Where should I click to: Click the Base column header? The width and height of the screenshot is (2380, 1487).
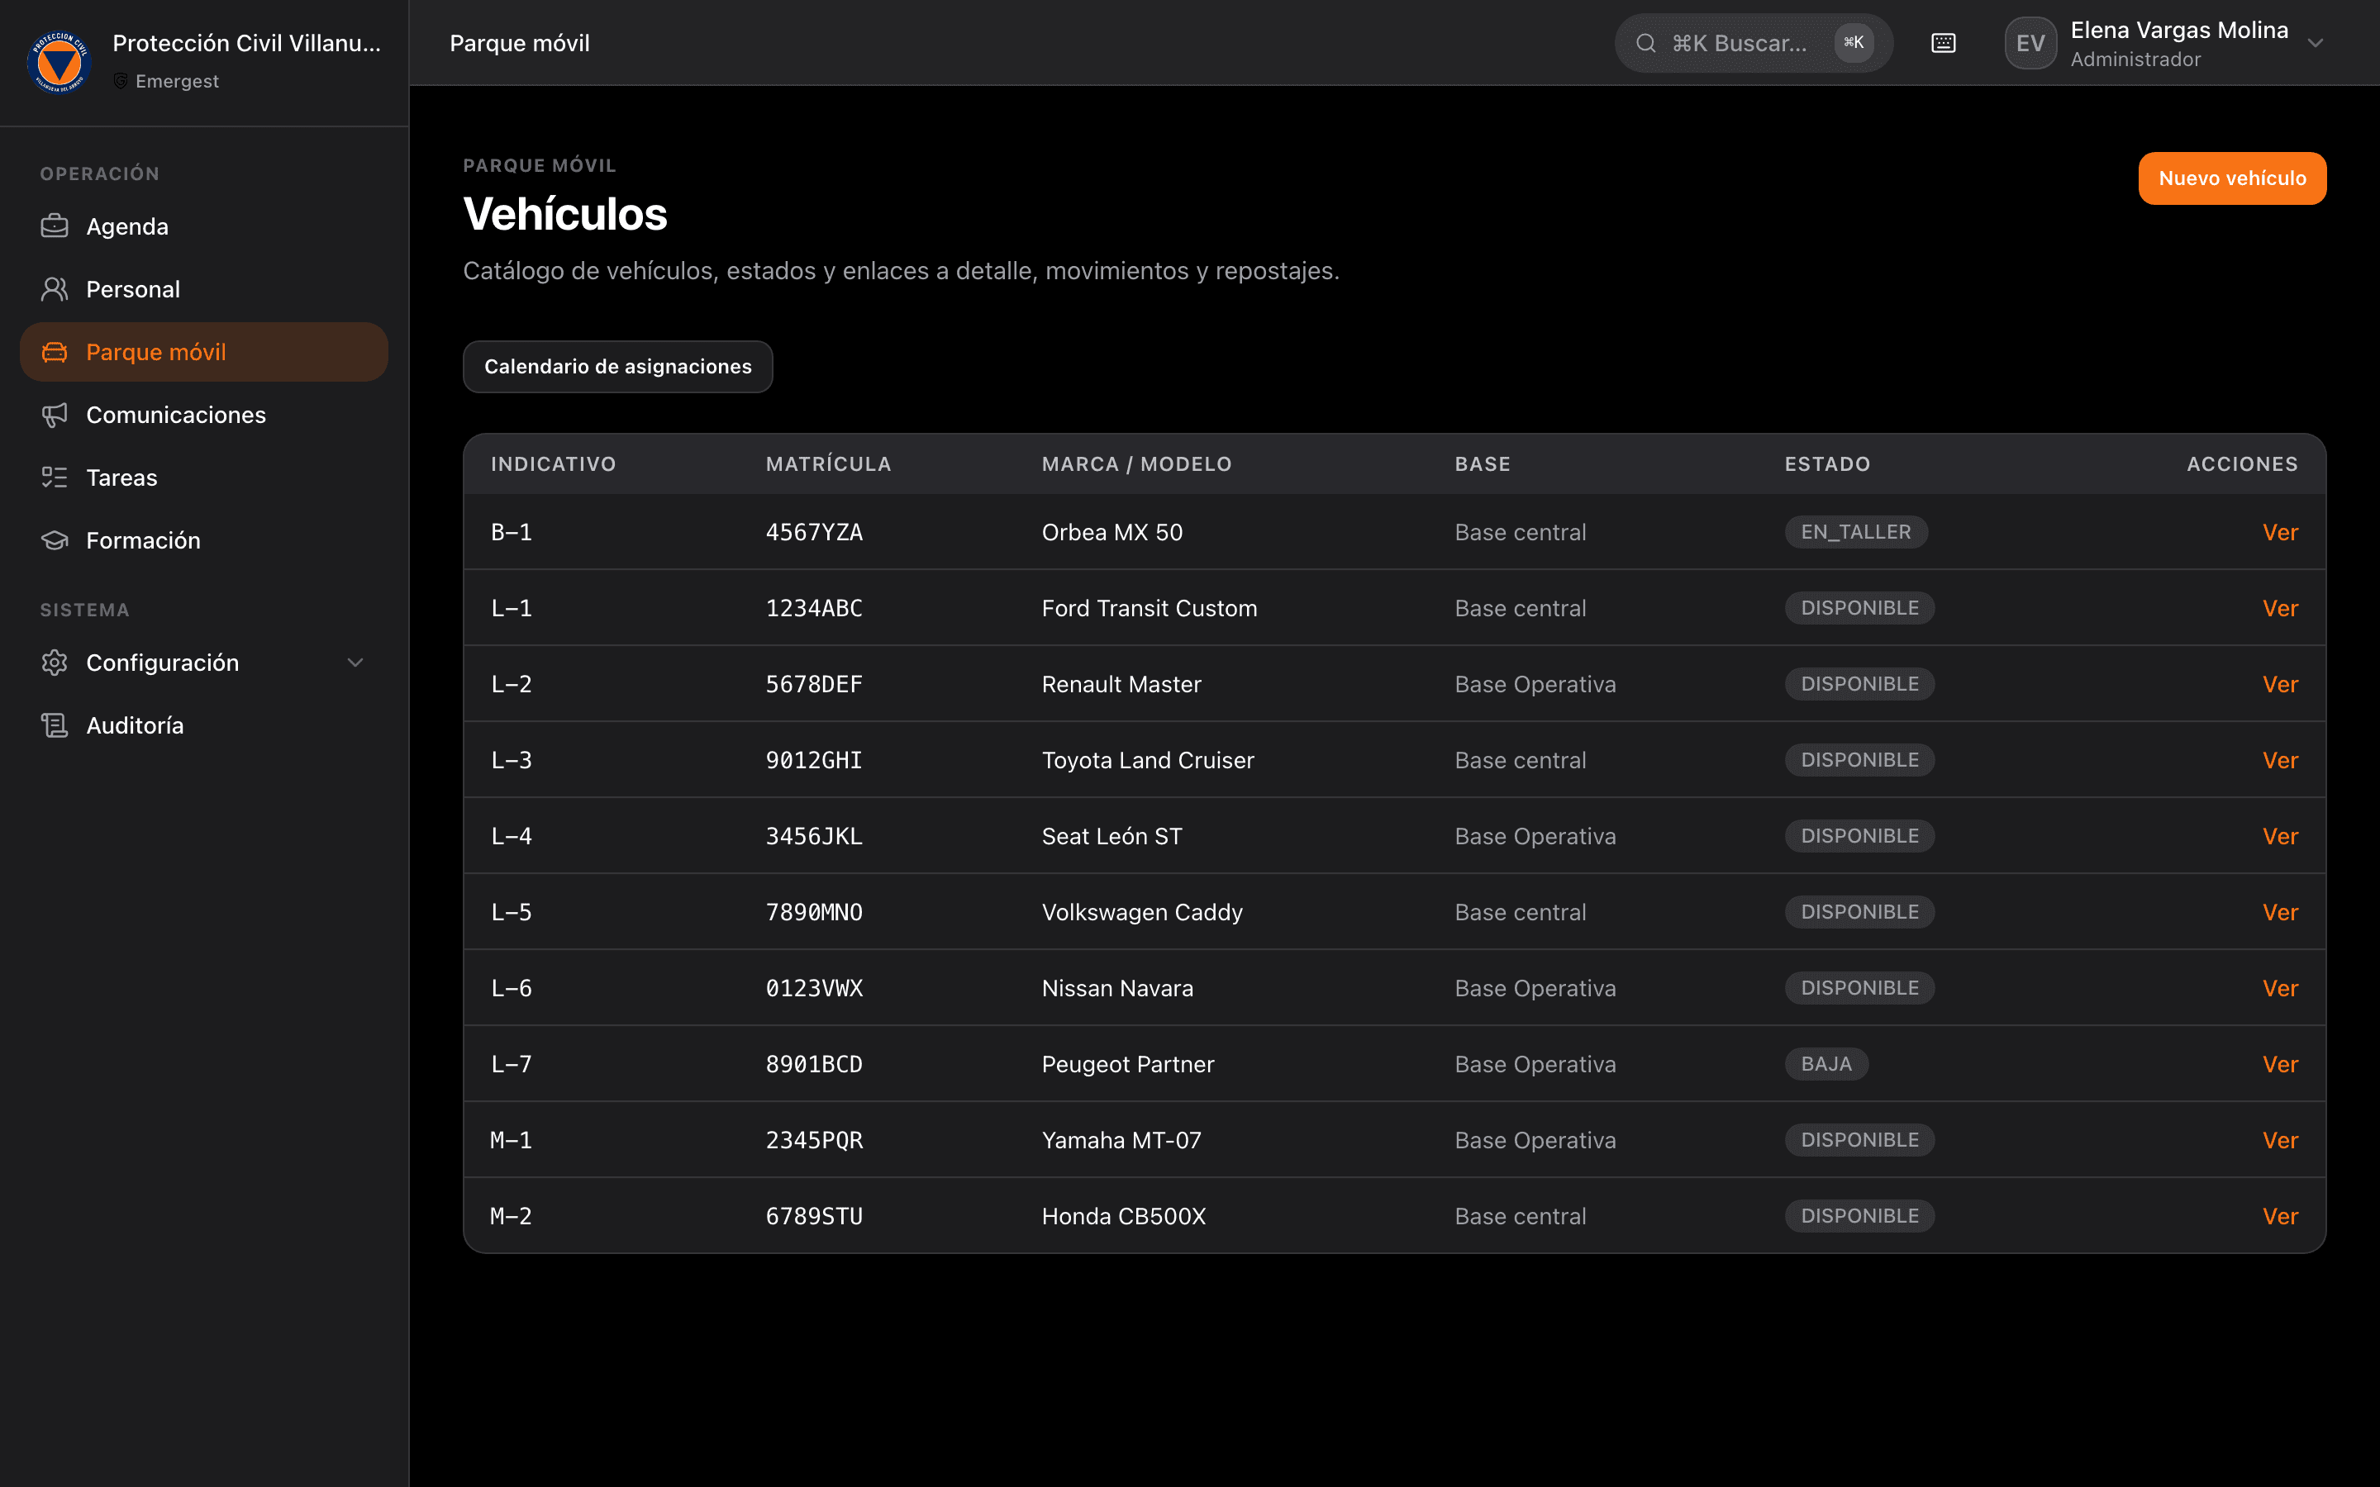click(1482, 464)
